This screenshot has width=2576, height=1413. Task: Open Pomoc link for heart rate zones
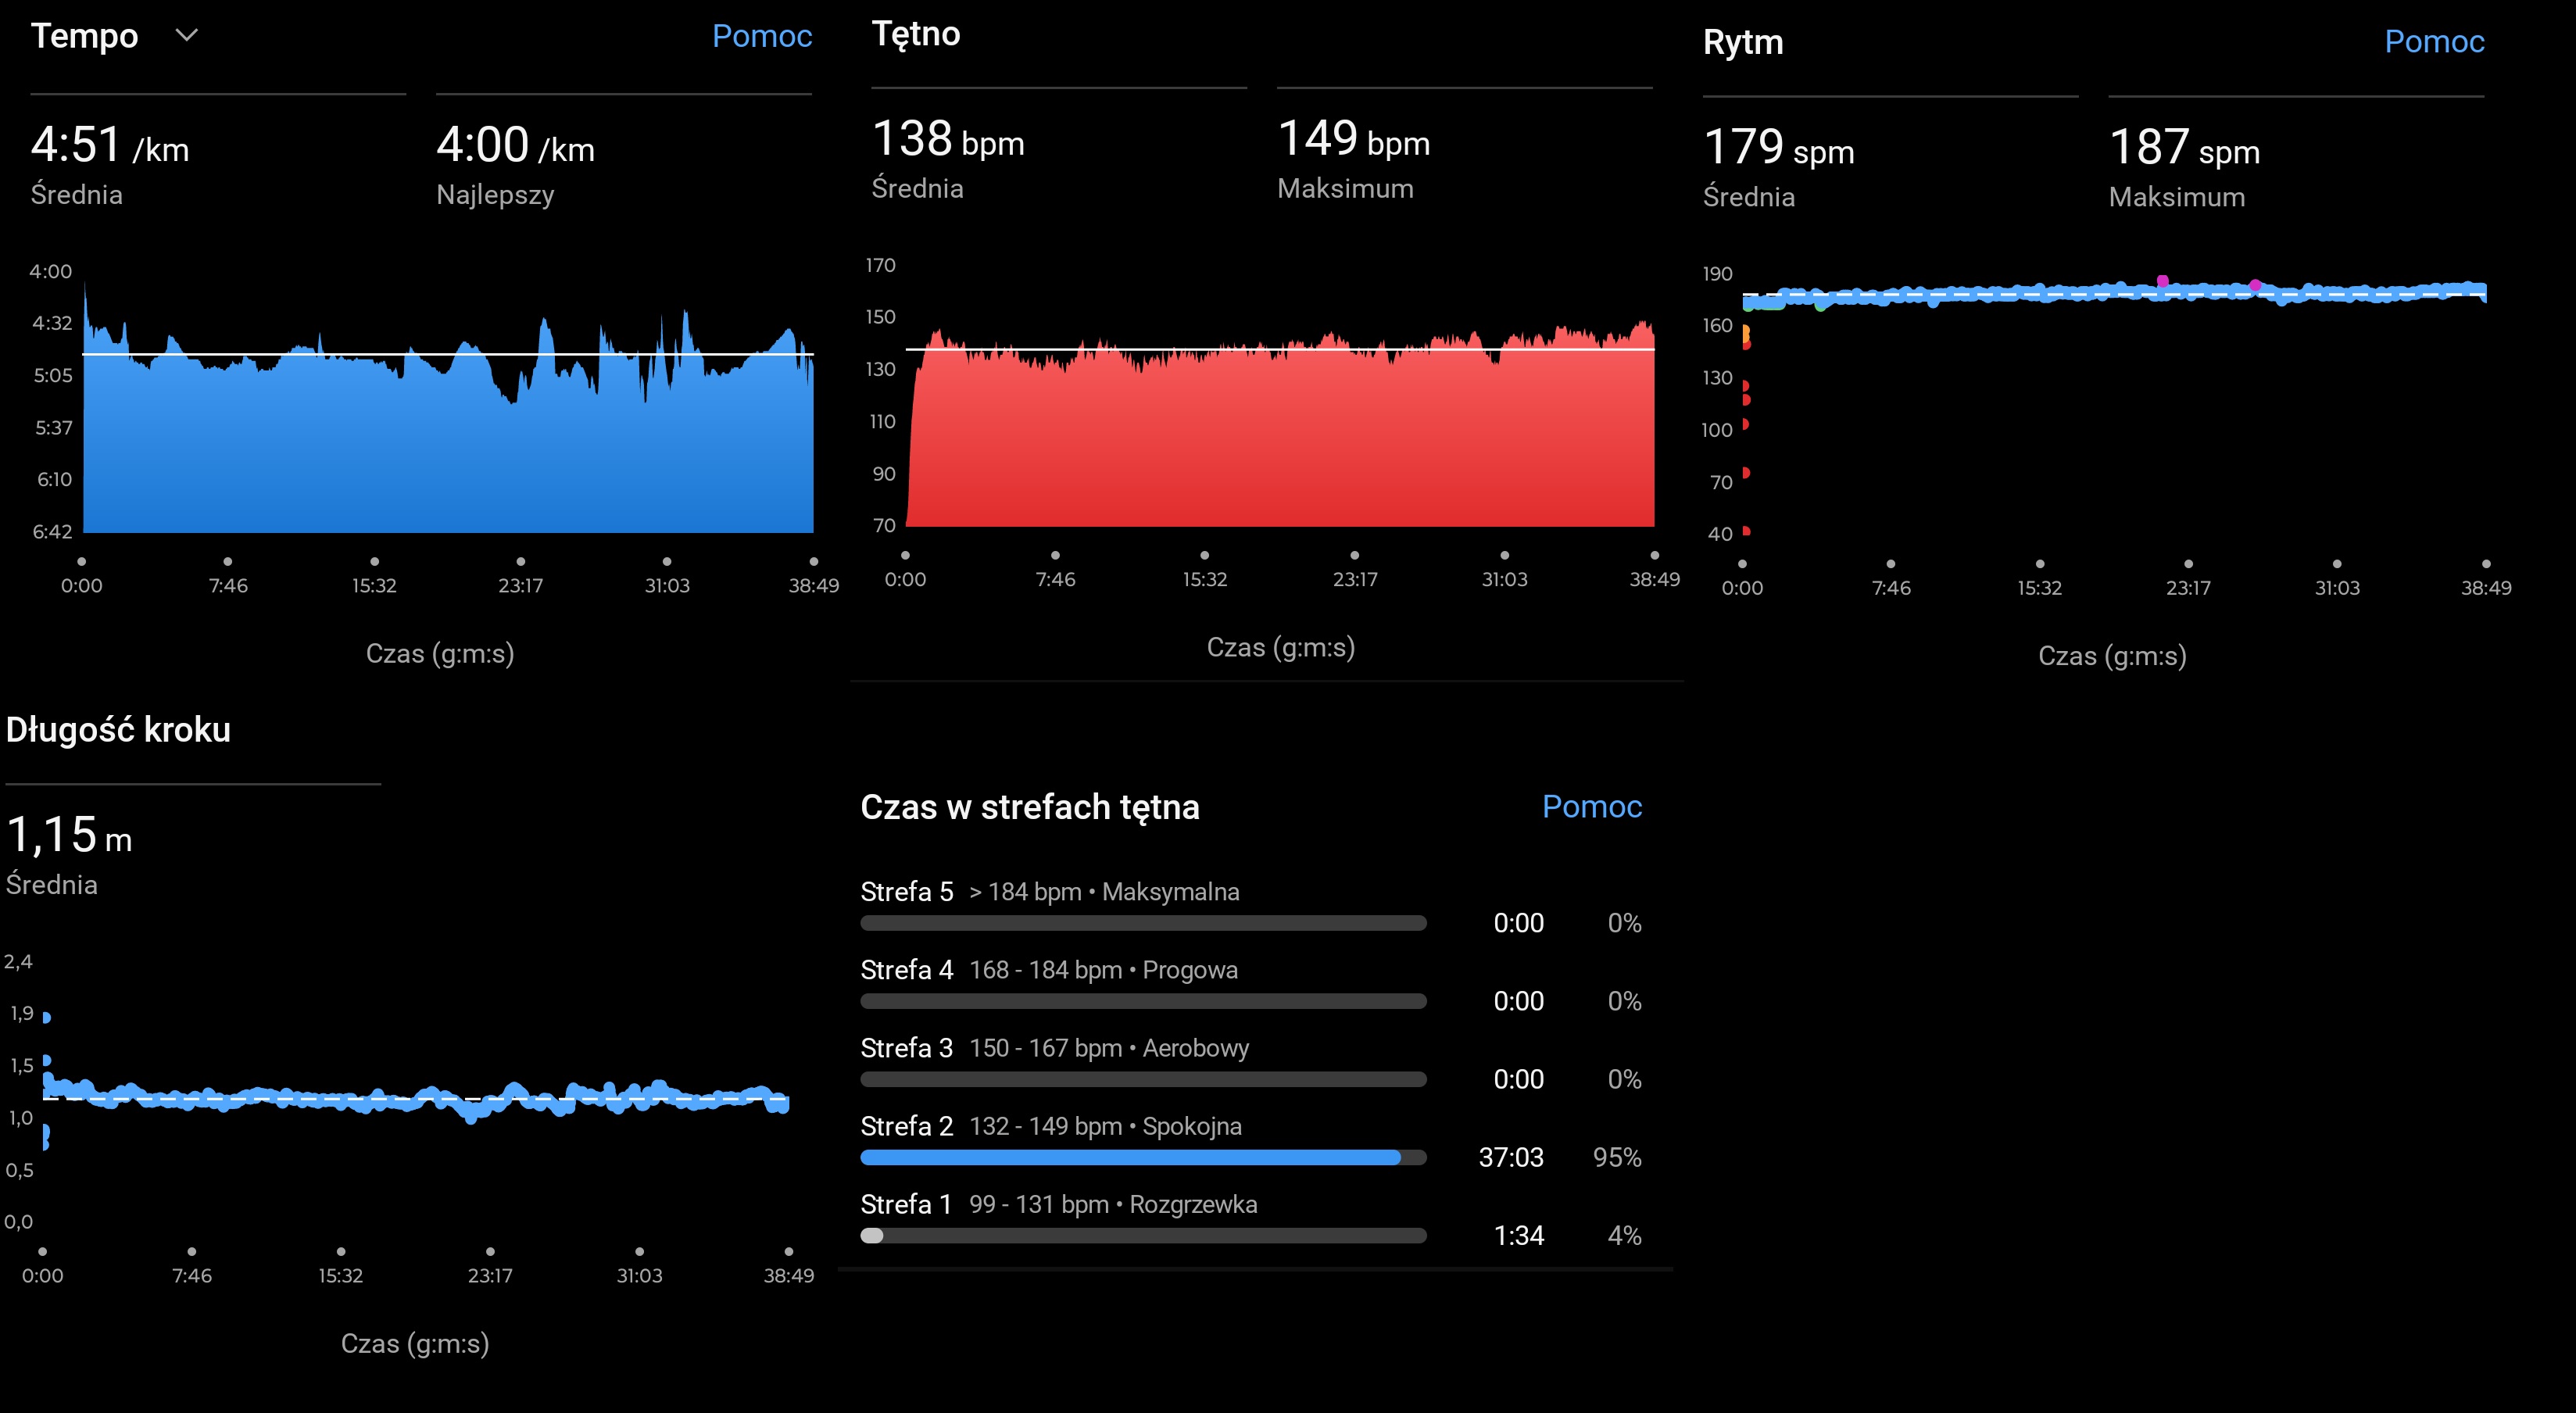(1591, 807)
